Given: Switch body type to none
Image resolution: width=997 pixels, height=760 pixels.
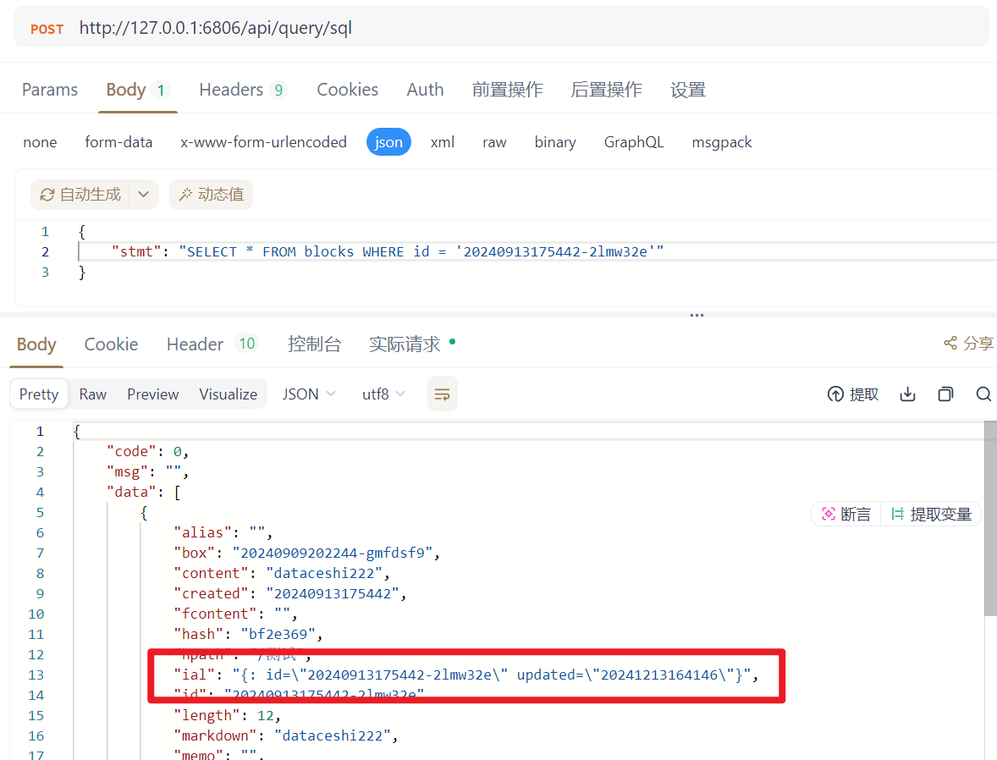Looking at the screenshot, I should coord(40,141).
